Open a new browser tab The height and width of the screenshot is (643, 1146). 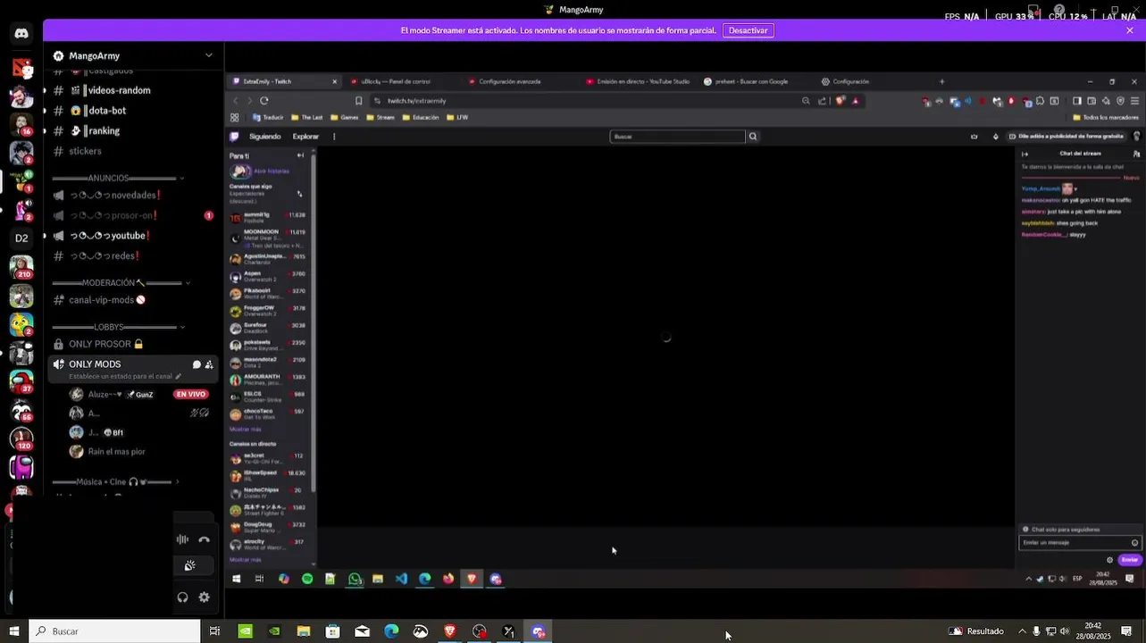[x=941, y=81]
